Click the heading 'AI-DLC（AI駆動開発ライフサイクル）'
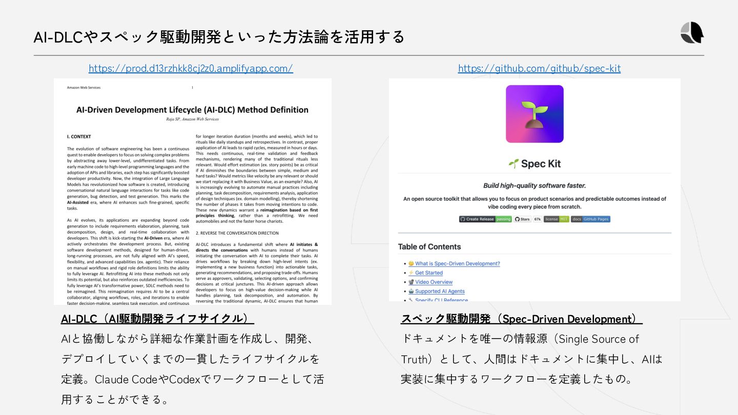738x415 pixels. [157, 319]
